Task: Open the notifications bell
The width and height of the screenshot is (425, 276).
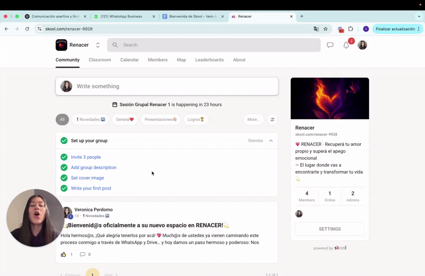Action: (347, 45)
